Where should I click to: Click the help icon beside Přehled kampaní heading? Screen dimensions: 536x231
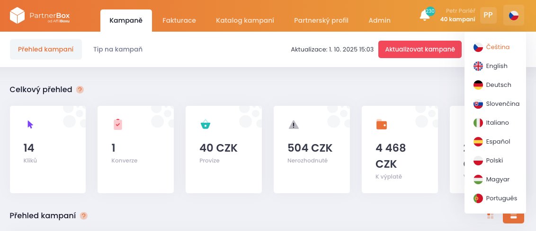coord(84,215)
